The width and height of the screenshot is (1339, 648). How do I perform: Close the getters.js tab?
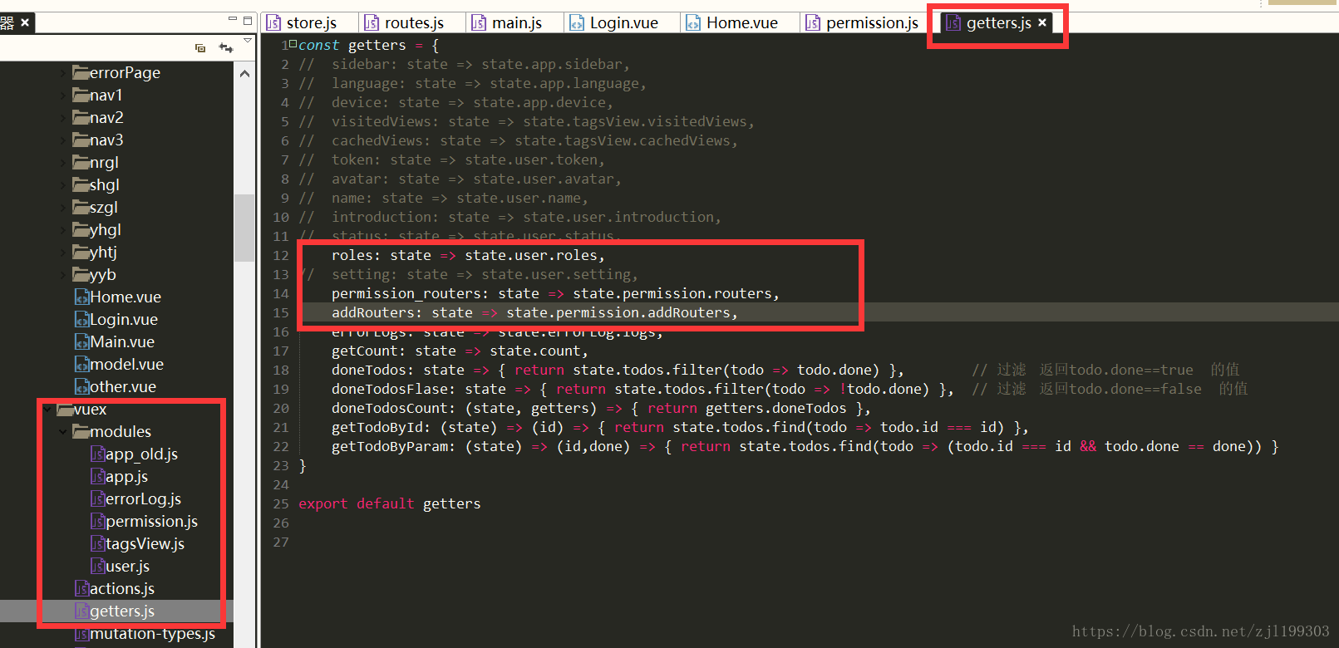(x=1042, y=22)
